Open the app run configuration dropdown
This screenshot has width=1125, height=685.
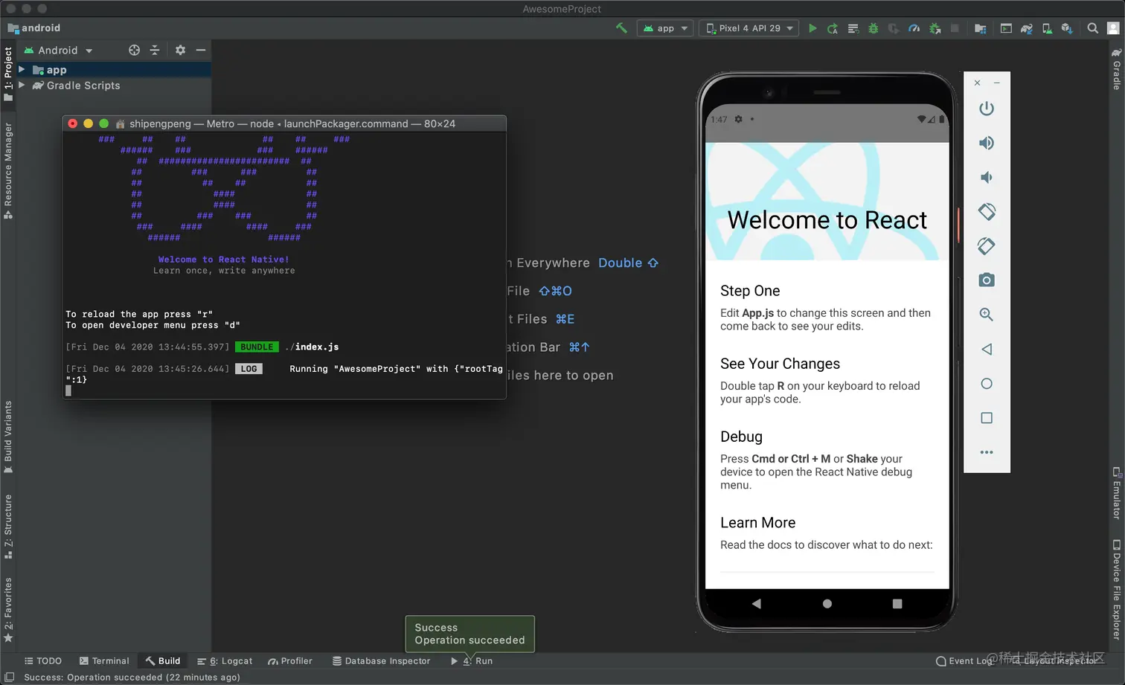666,28
